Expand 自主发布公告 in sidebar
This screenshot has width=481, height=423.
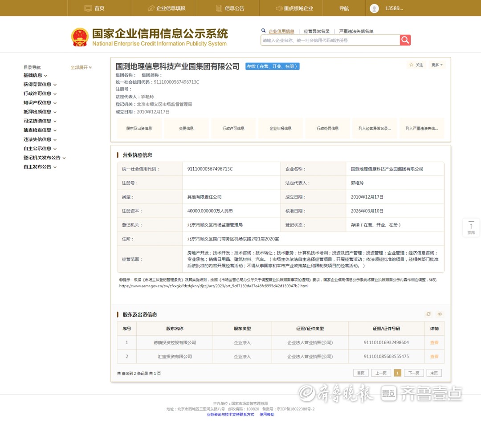click(x=40, y=167)
